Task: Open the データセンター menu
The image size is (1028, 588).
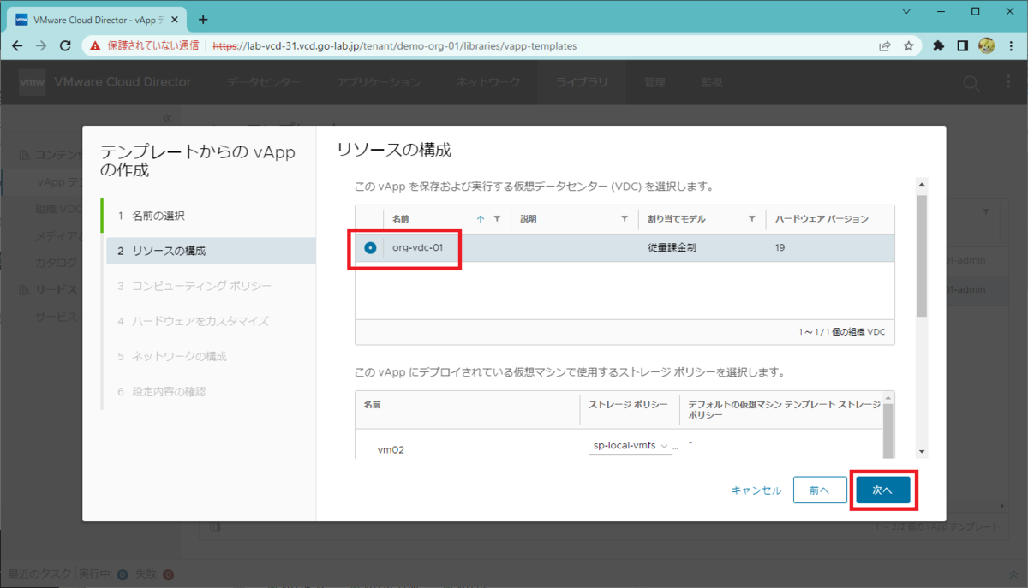Action: pos(264,82)
